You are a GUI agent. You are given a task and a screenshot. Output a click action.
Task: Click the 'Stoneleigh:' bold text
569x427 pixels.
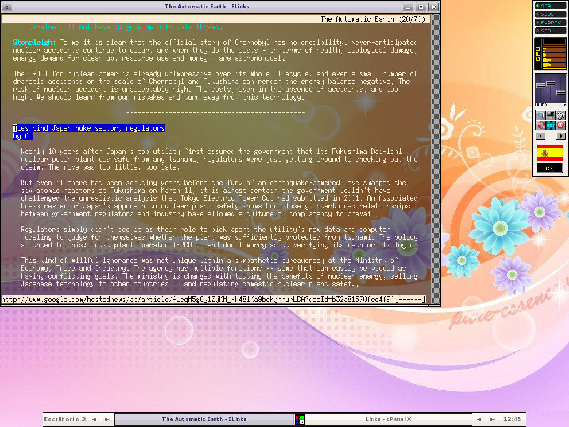click(x=34, y=42)
